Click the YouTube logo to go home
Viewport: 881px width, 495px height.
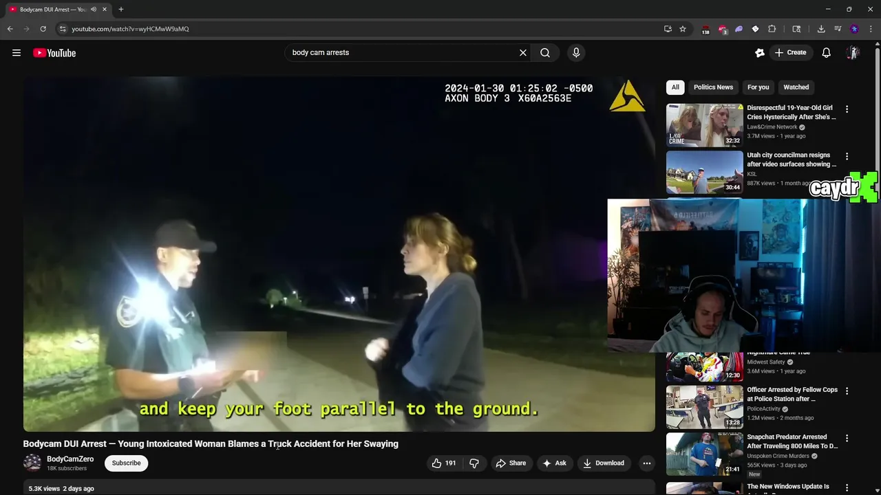54,53
